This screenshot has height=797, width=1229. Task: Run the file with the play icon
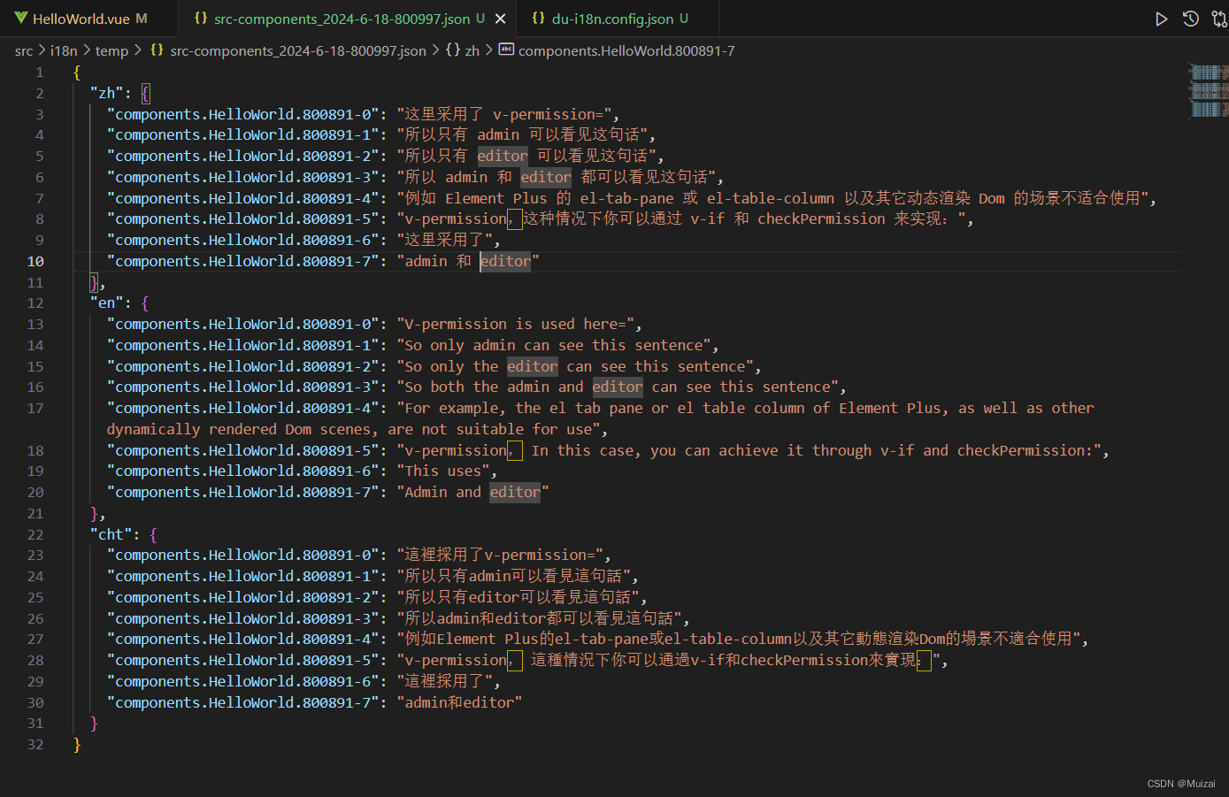1161,19
